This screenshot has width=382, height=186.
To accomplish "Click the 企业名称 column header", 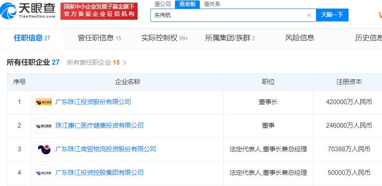I will 128,82.
